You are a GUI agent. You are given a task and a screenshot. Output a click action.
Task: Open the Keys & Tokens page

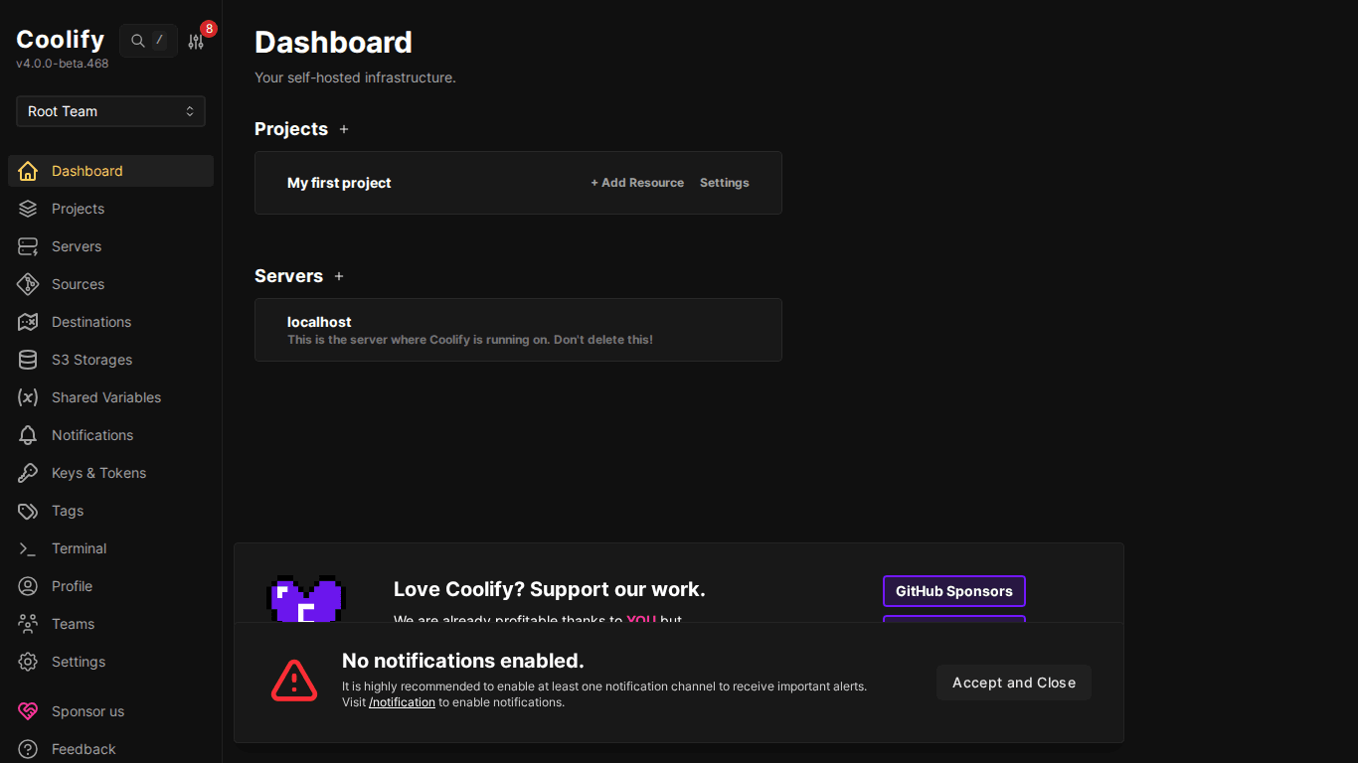pyautogui.click(x=98, y=473)
